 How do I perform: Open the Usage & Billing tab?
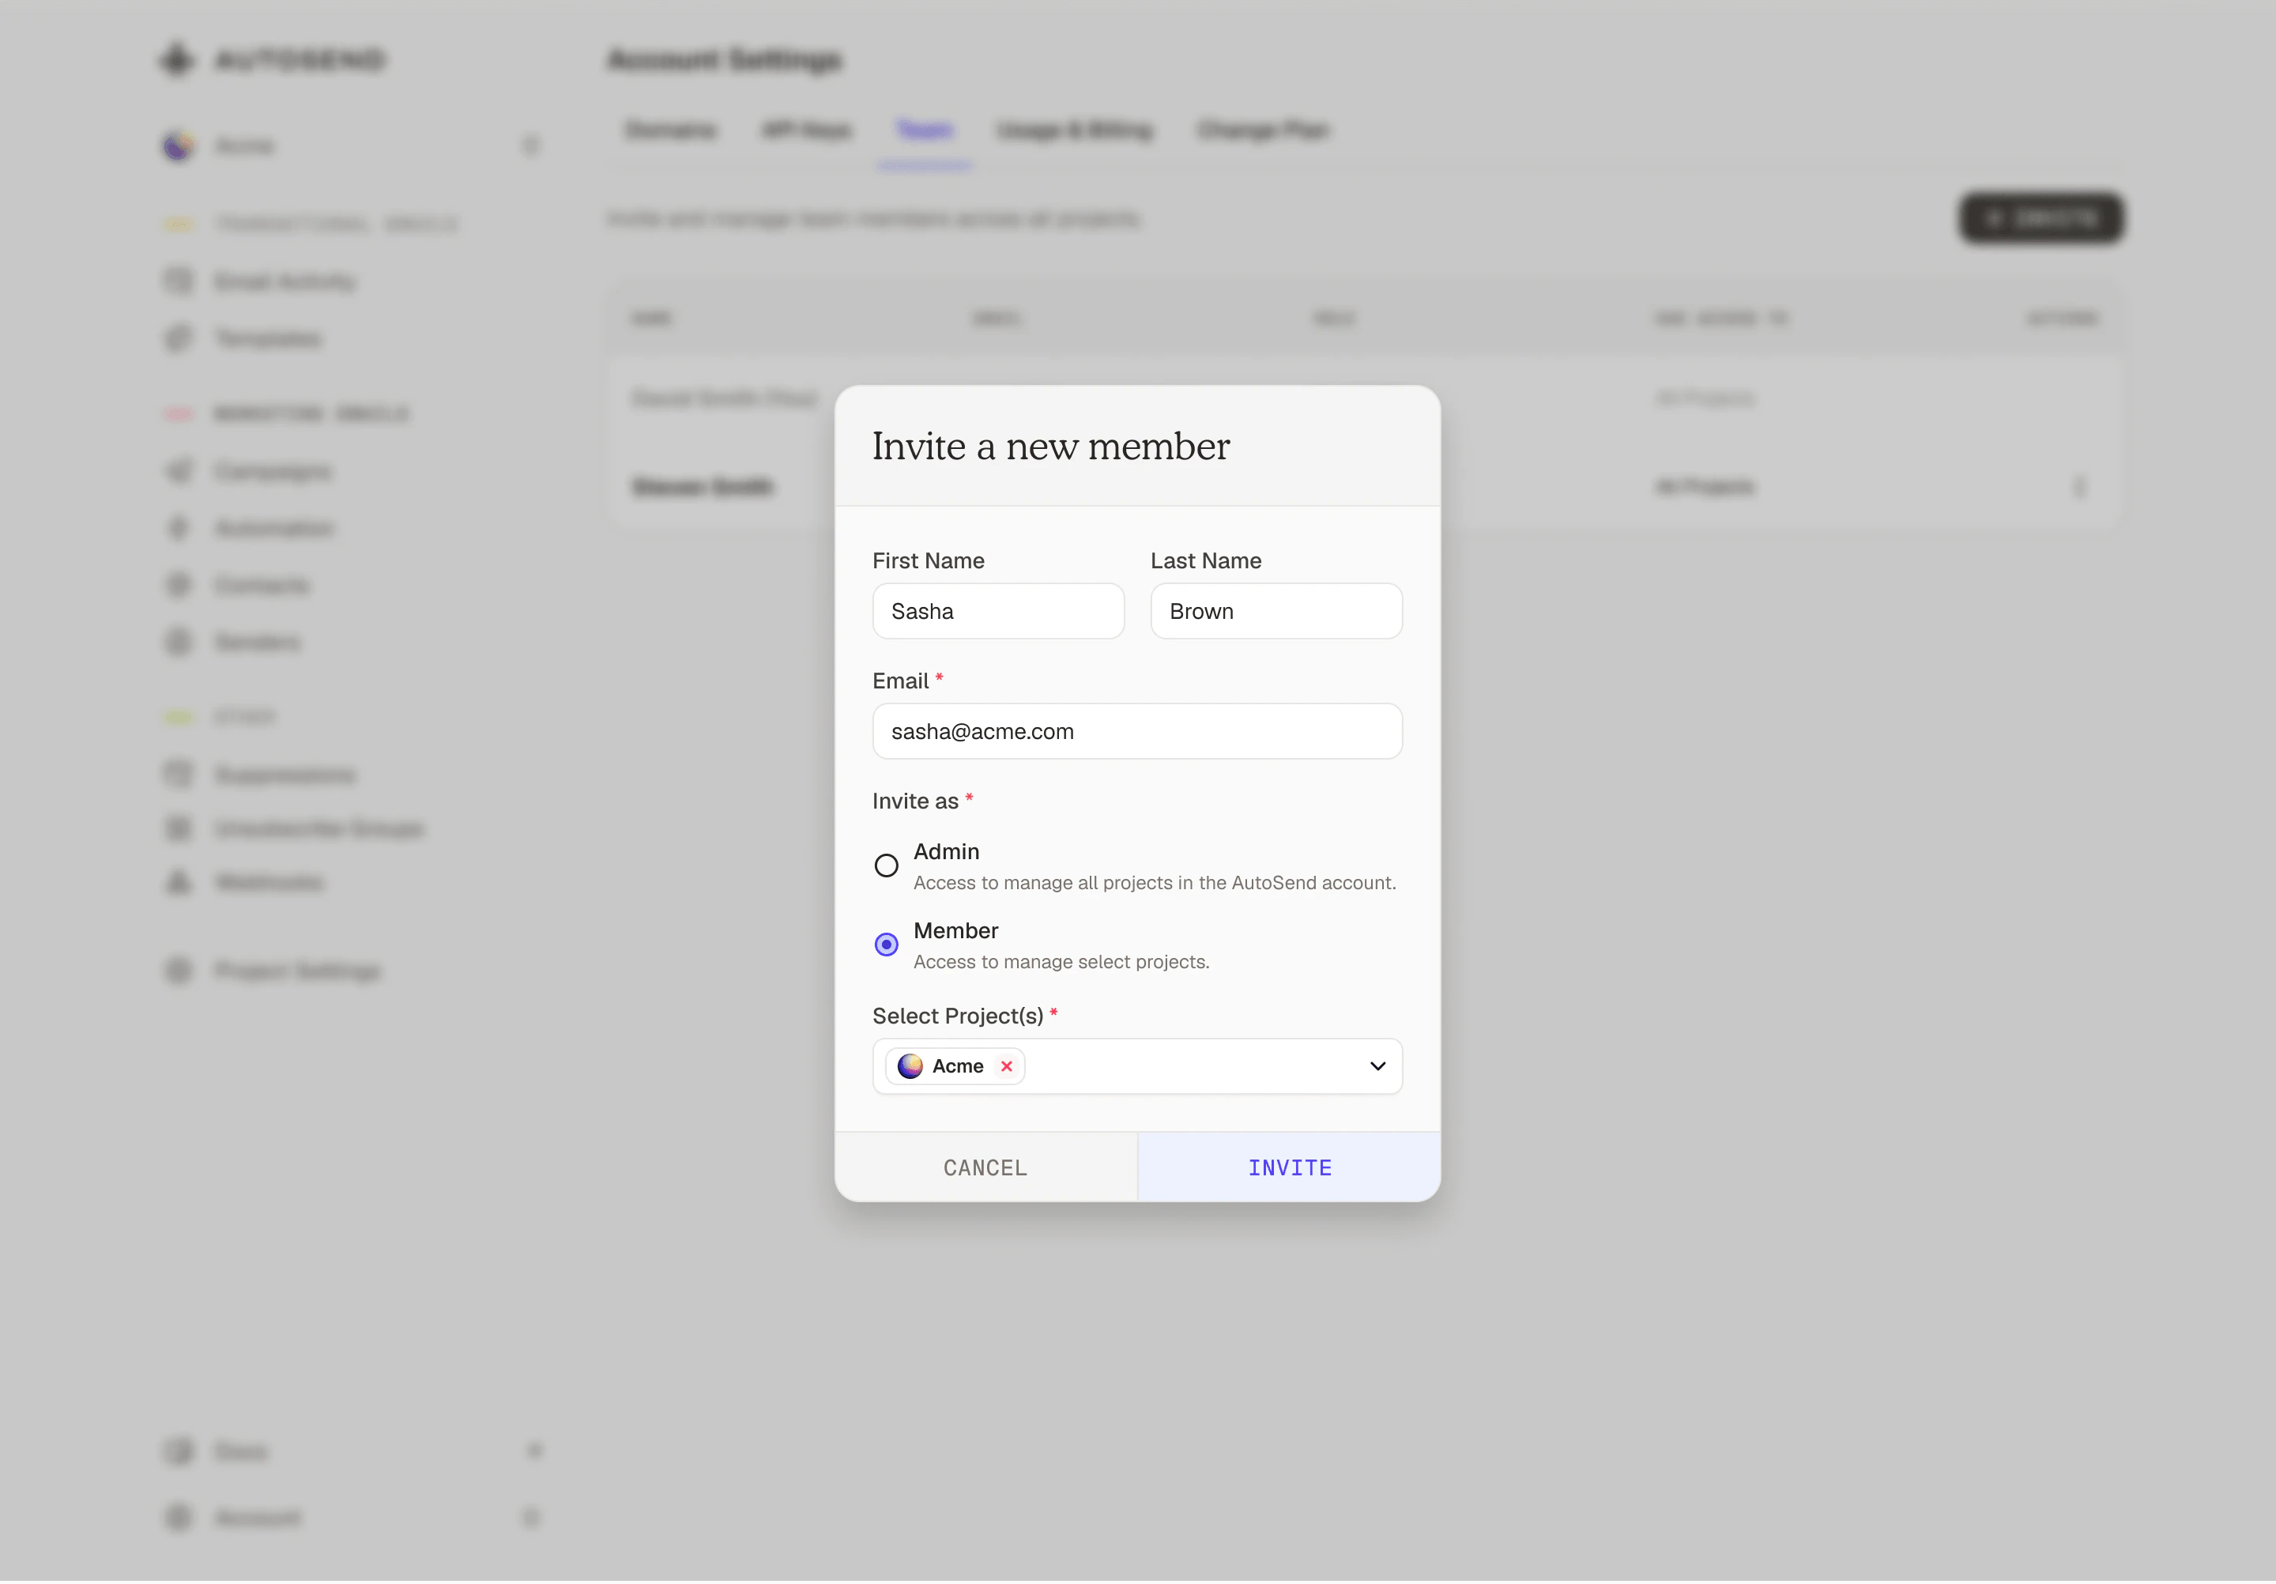[1075, 130]
